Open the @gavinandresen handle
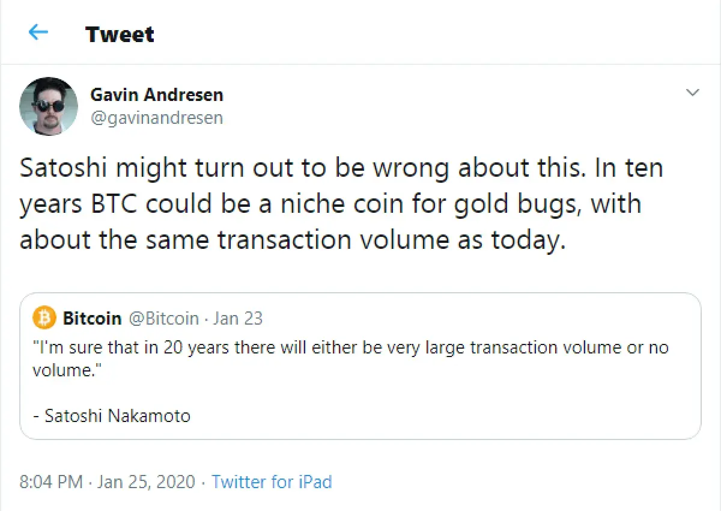The height and width of the screenshot is (511, 721). point(157,118)
